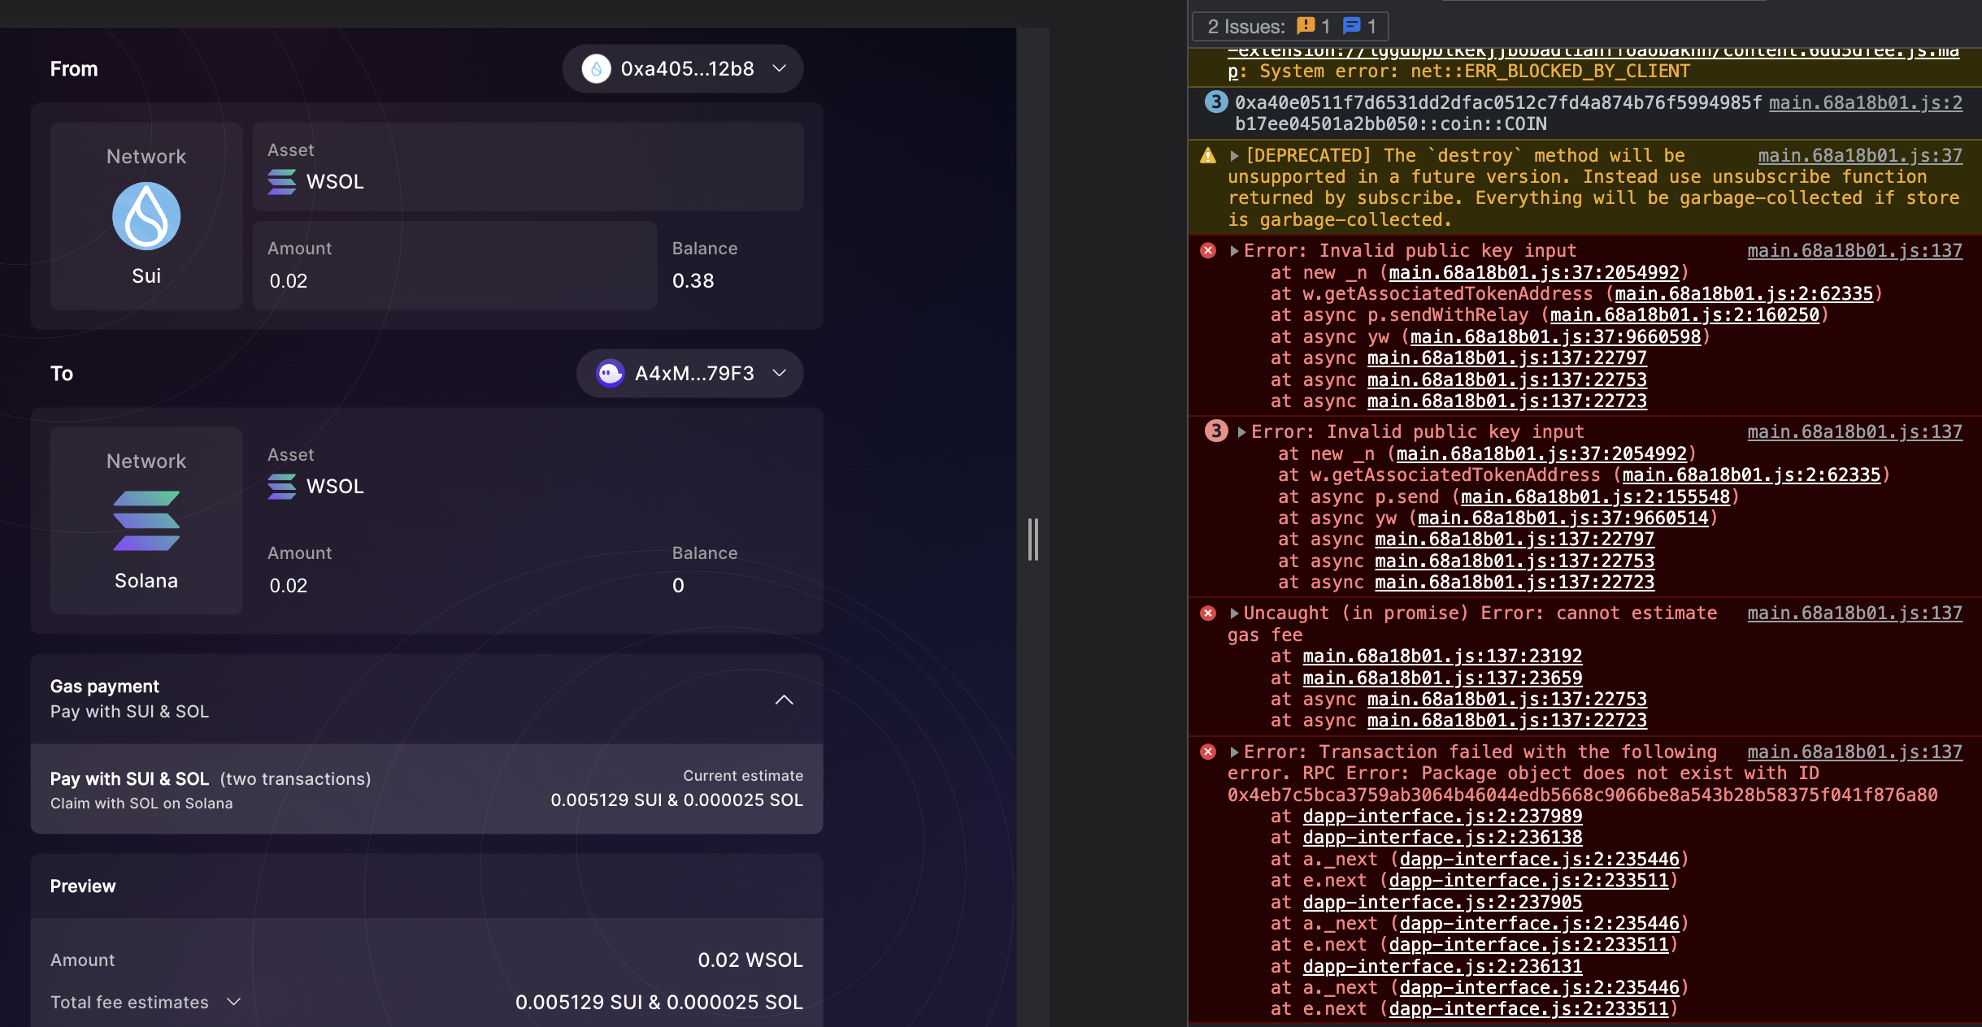
Task: Open the 2 Issues indicator in devtools
Action: pos(1289,27)
